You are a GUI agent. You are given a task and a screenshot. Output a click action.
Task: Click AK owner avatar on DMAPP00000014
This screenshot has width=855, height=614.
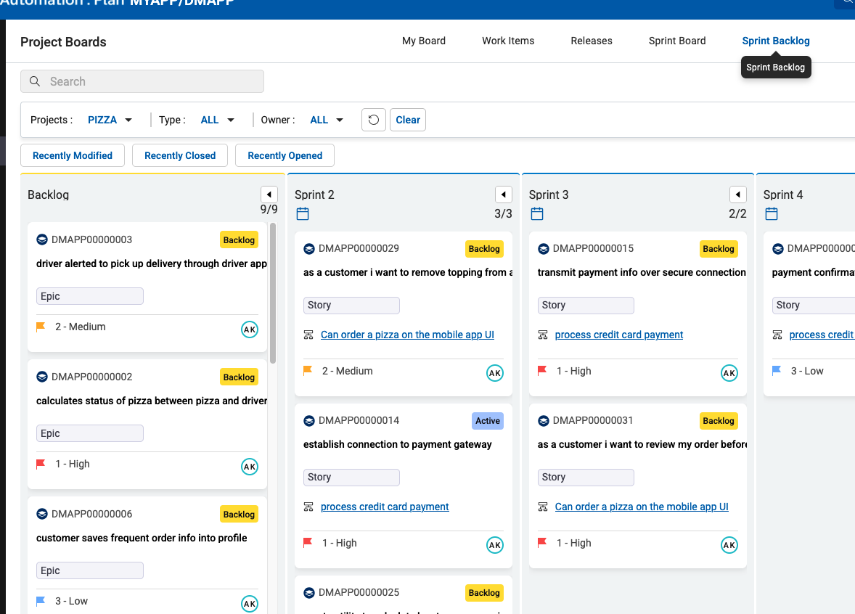(x=495, y=545)
